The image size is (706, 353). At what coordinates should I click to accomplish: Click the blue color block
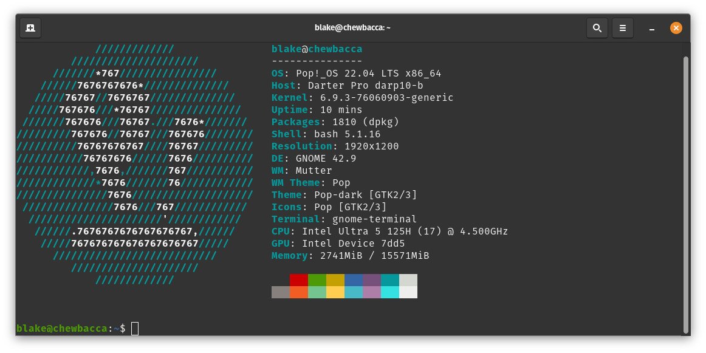click(354, 280)
